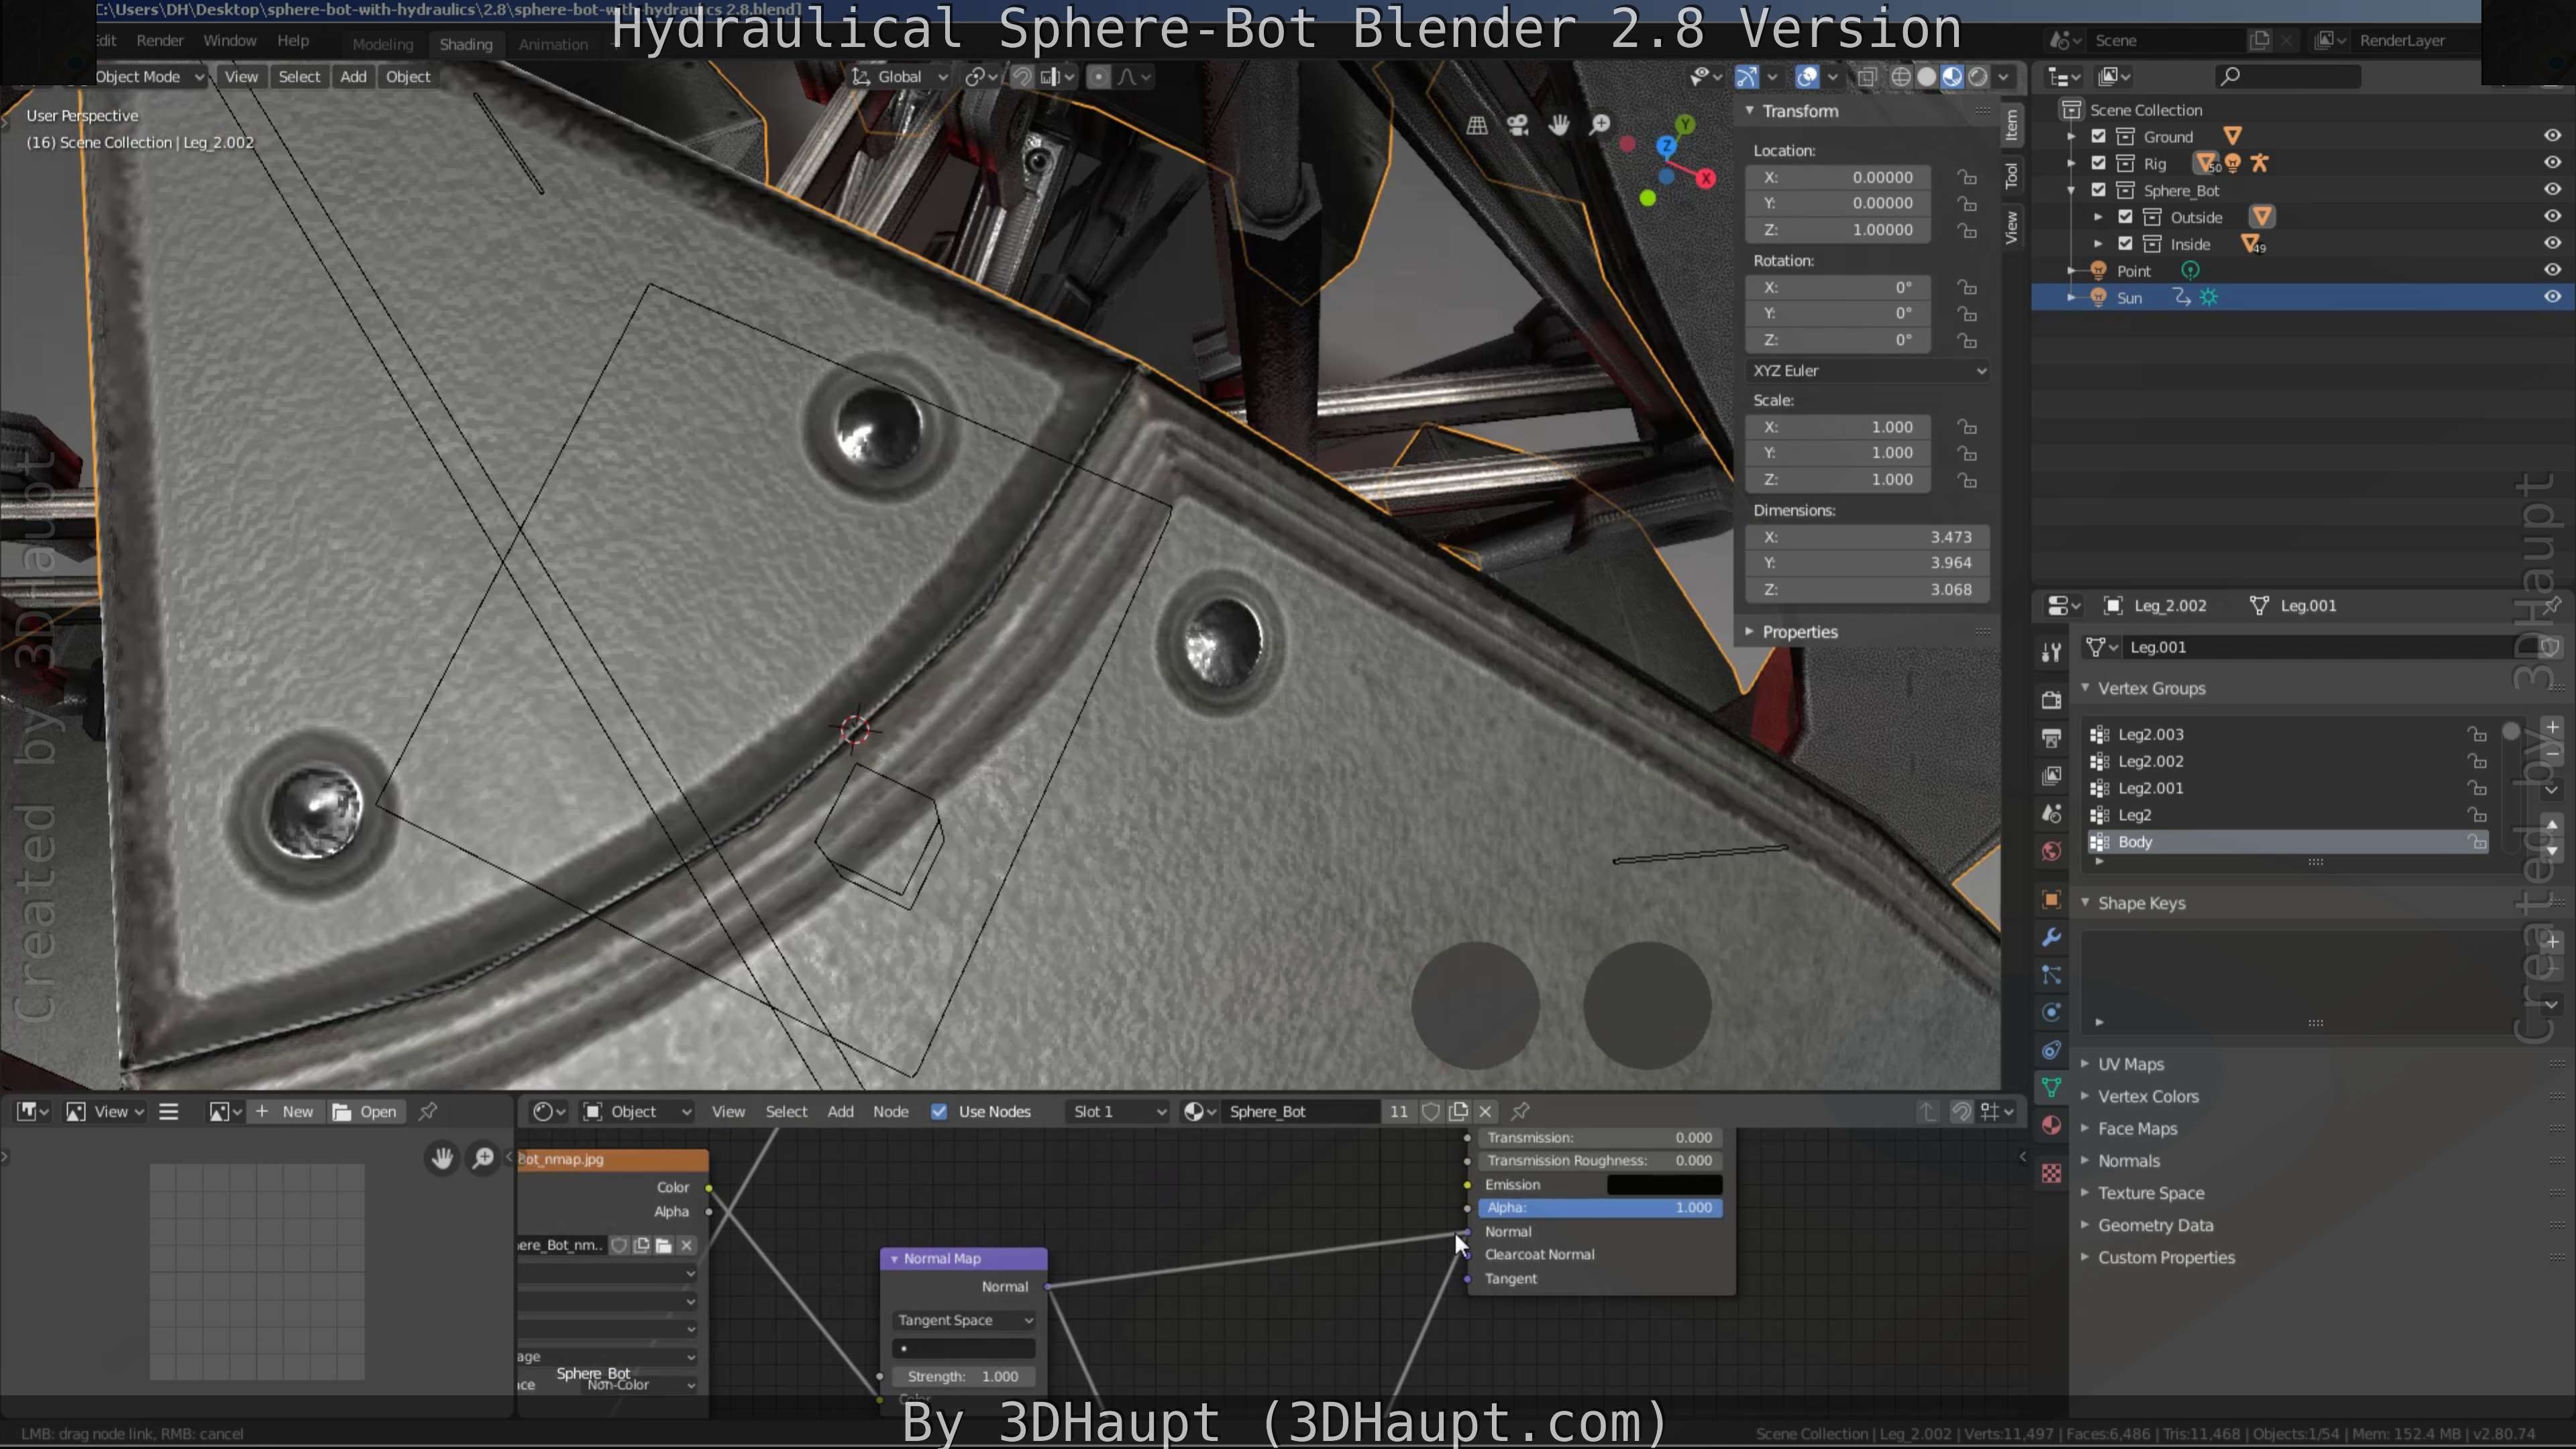The image size is (2576, 1449).
Task: Select the Material Properties tab
Action: point(2051,1125)
